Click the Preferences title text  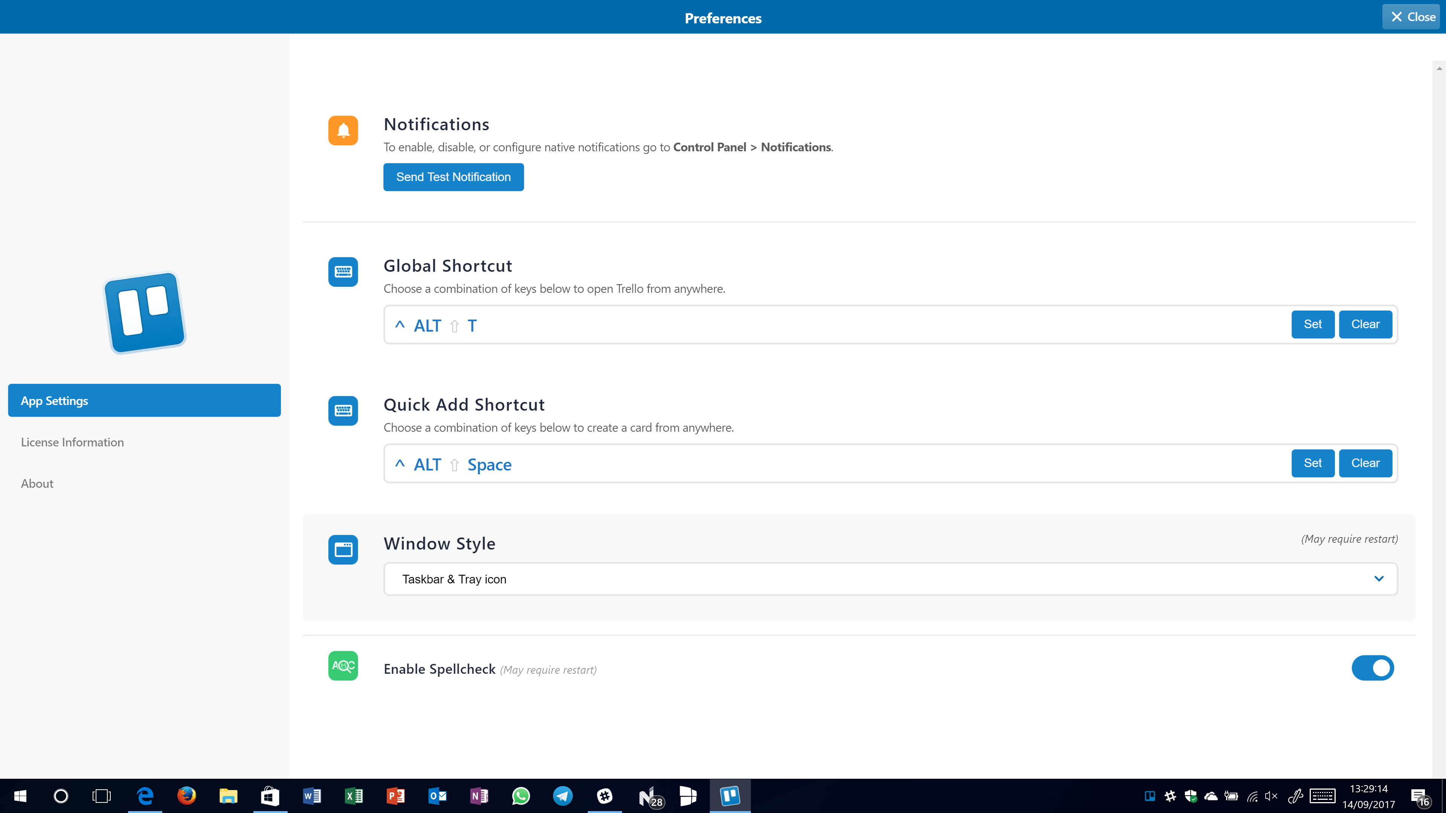(x=723, y=18)
